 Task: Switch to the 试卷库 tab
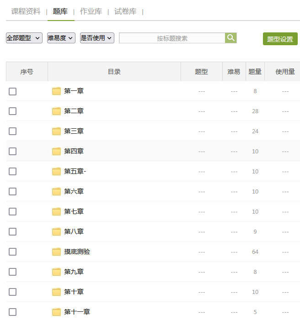(125, 11)
